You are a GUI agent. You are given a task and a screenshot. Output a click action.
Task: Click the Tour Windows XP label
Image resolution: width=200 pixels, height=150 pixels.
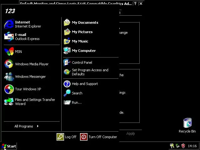tap(28, 89)
